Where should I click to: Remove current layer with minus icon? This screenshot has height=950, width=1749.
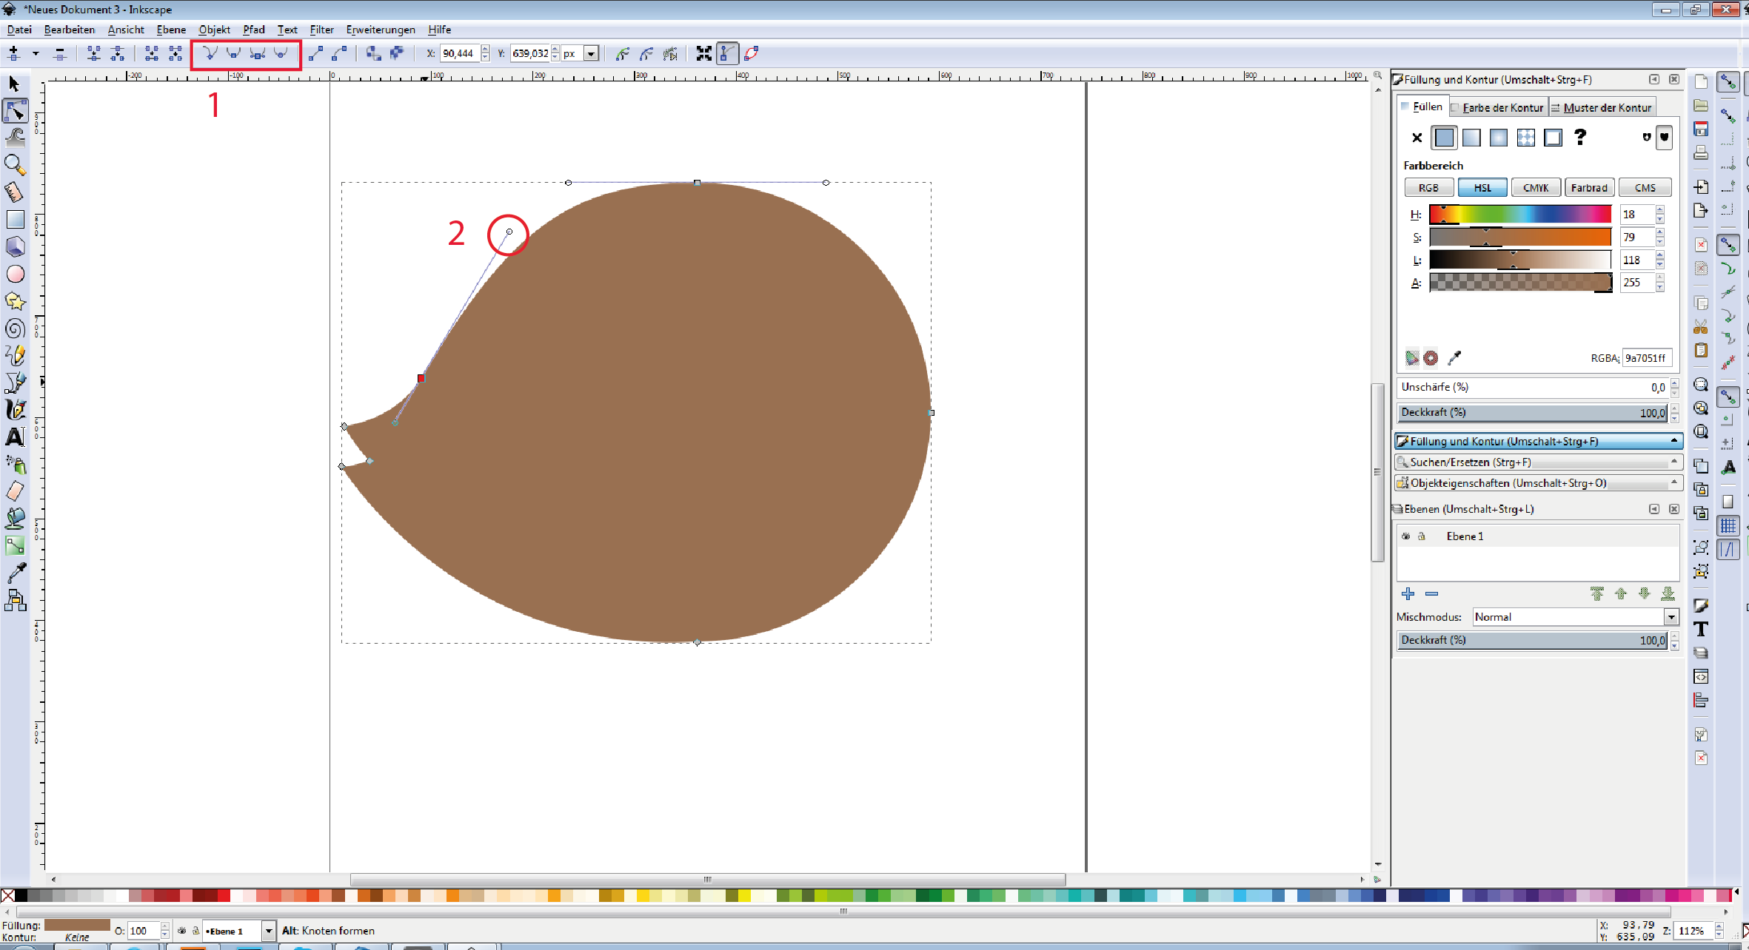(1431, 593)
